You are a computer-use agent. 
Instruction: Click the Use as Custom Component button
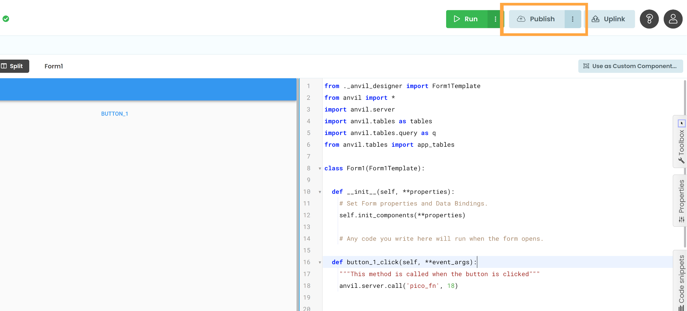tap(630, 66)
